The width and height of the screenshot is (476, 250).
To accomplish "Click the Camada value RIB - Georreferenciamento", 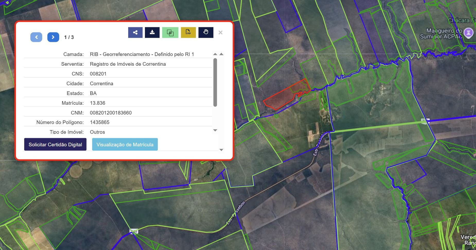I will [x=142, y=54].
